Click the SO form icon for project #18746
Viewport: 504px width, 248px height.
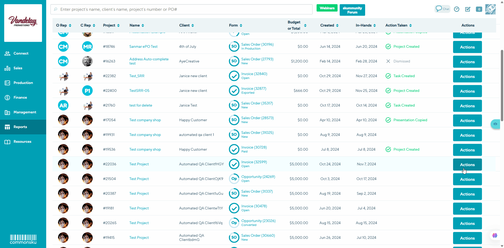pos(234,46)
